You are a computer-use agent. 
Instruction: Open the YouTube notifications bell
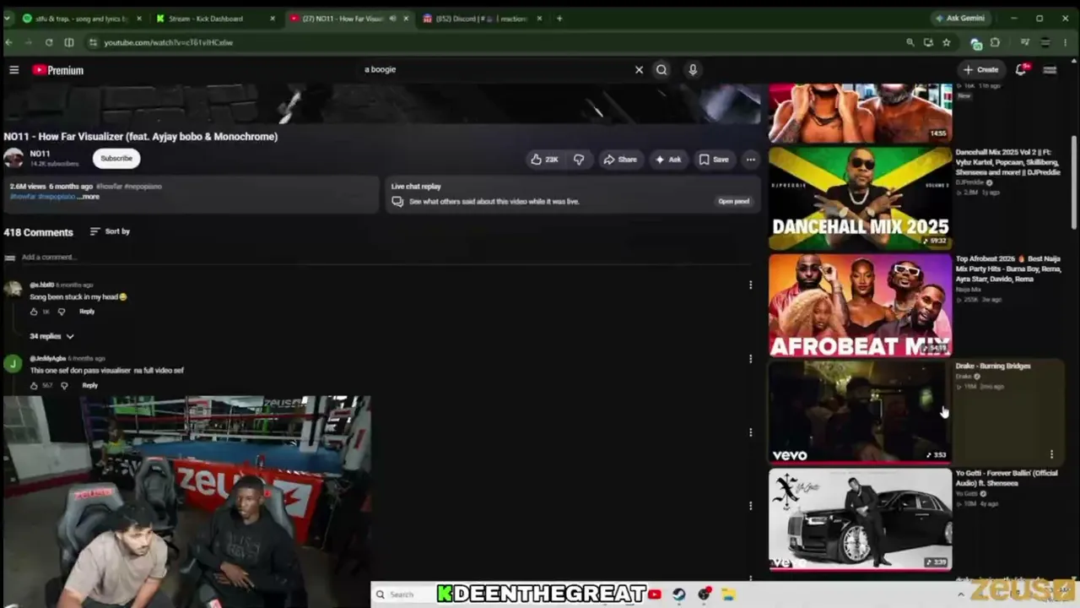pos(1021,70)
